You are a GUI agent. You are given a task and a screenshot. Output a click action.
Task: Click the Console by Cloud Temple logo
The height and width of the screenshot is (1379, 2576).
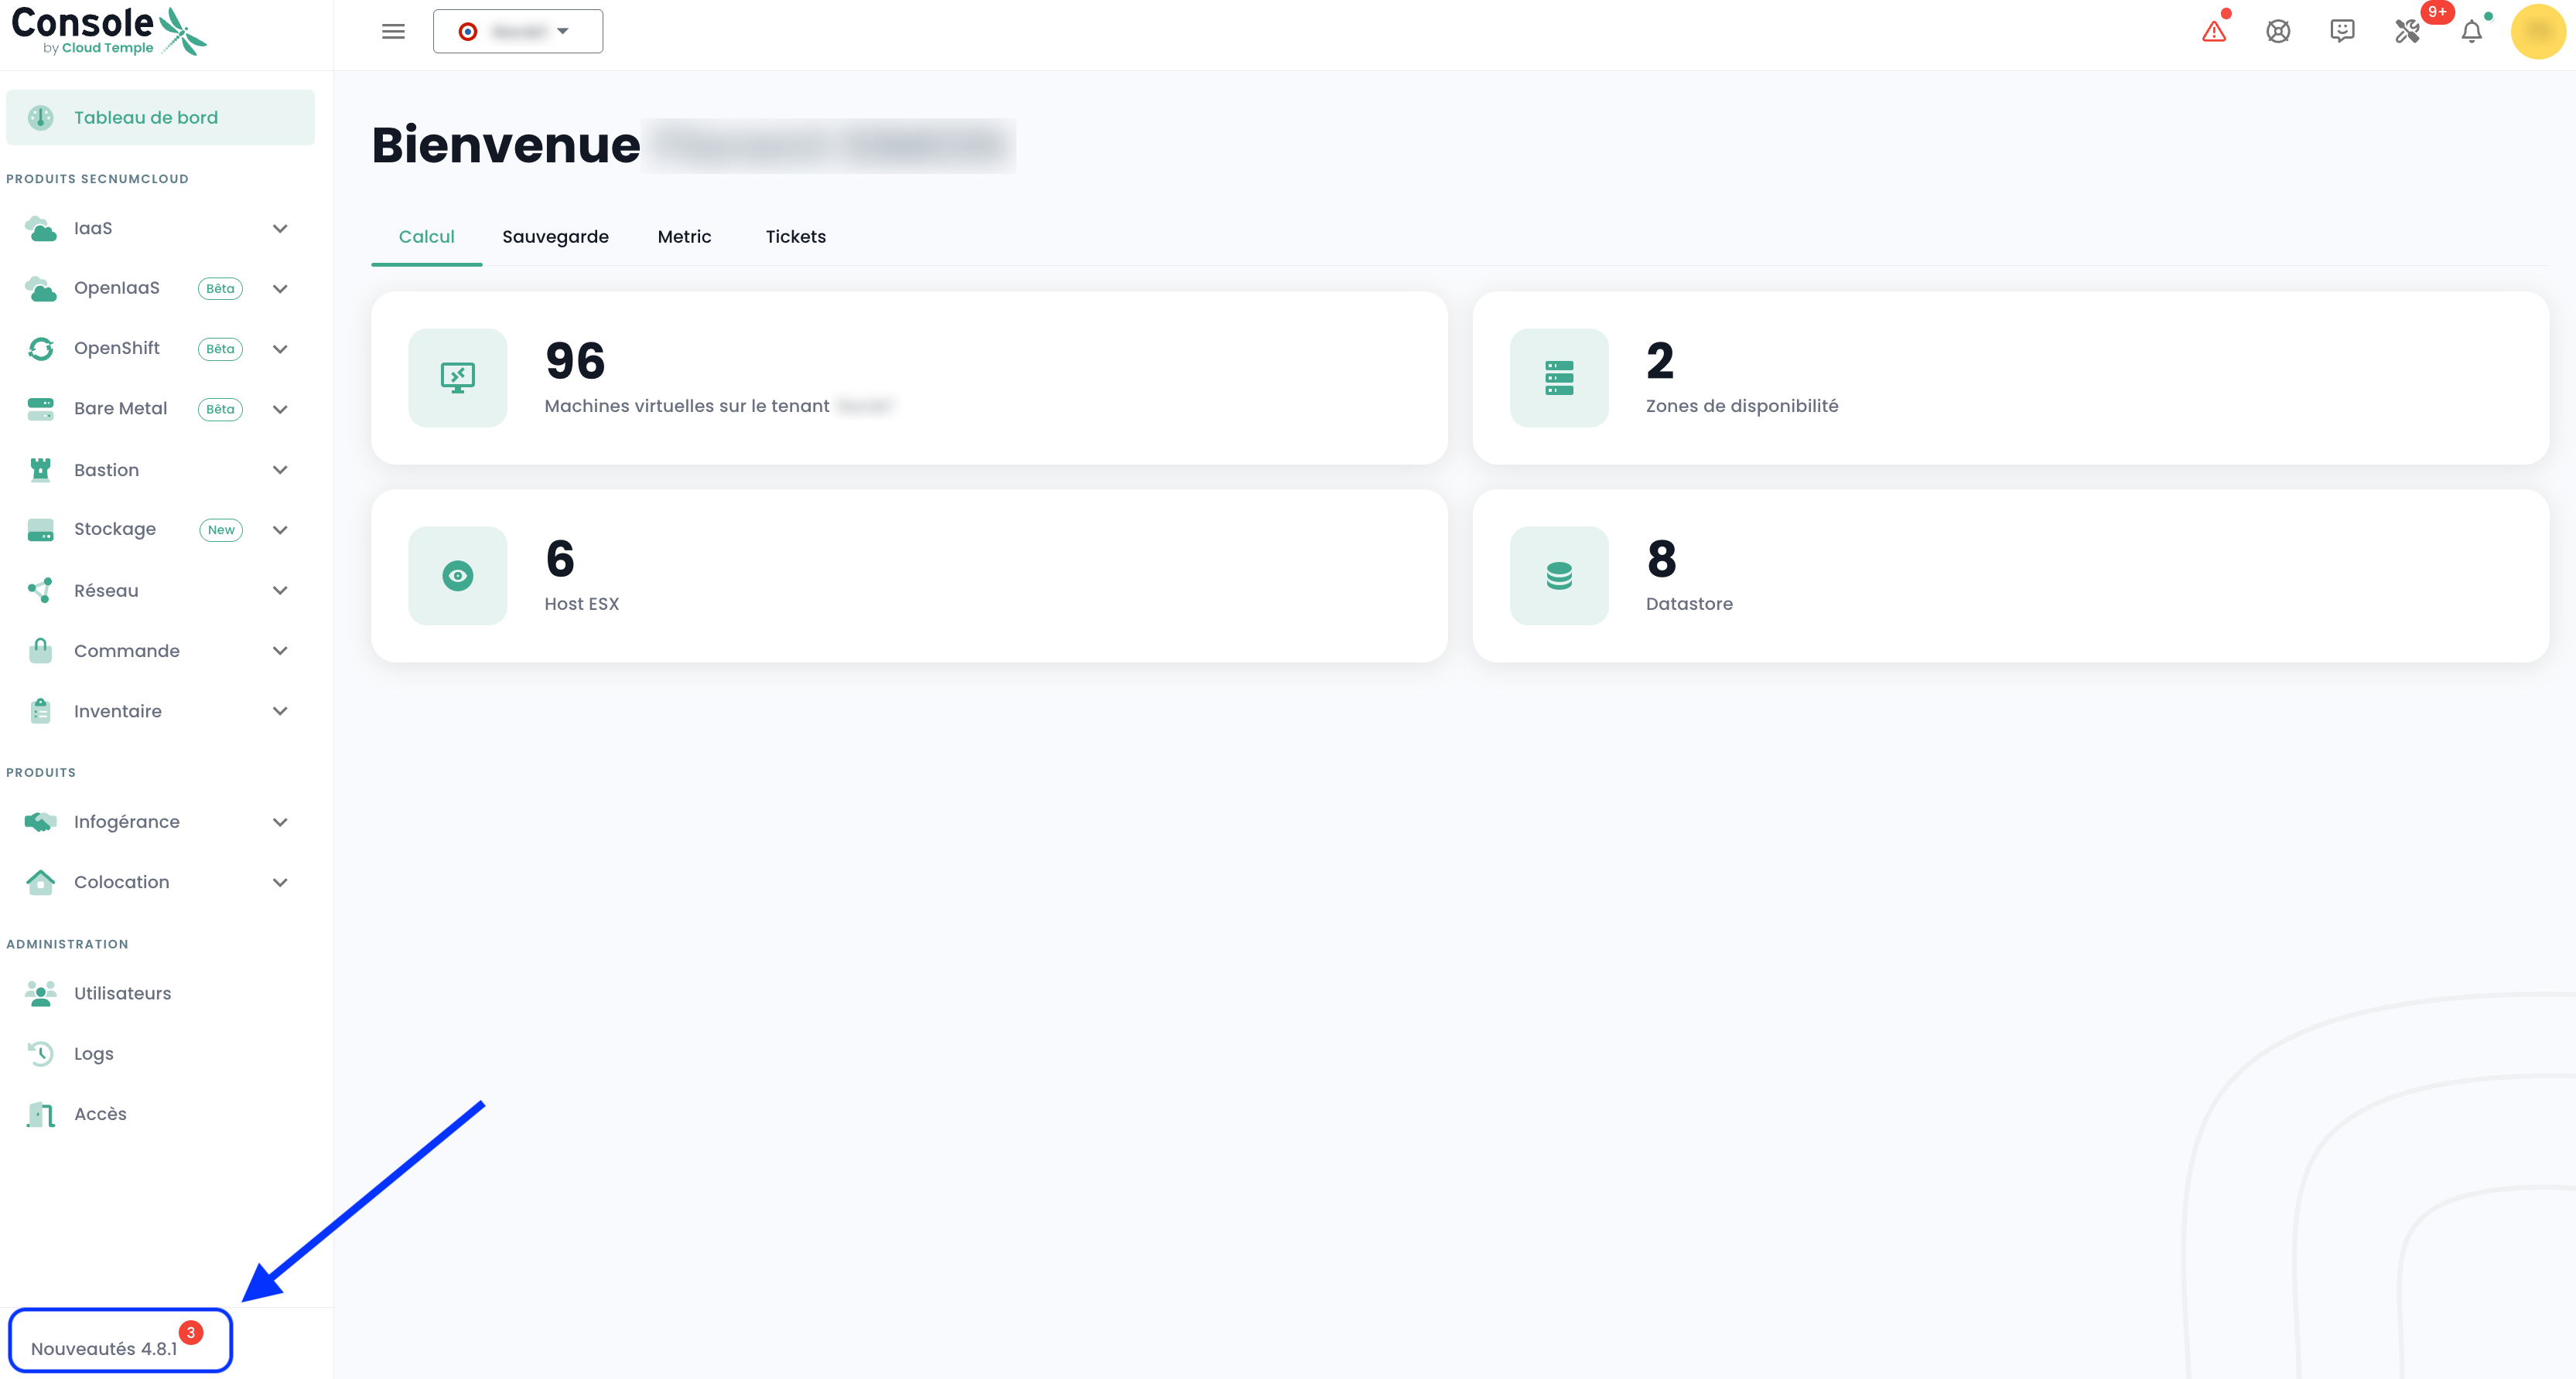(108, 32)
